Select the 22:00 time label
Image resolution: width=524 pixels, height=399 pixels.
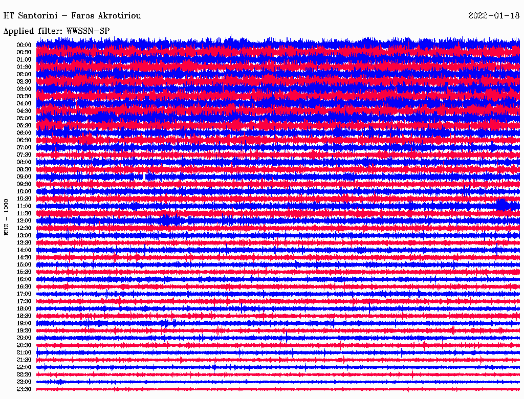point(24,367)
